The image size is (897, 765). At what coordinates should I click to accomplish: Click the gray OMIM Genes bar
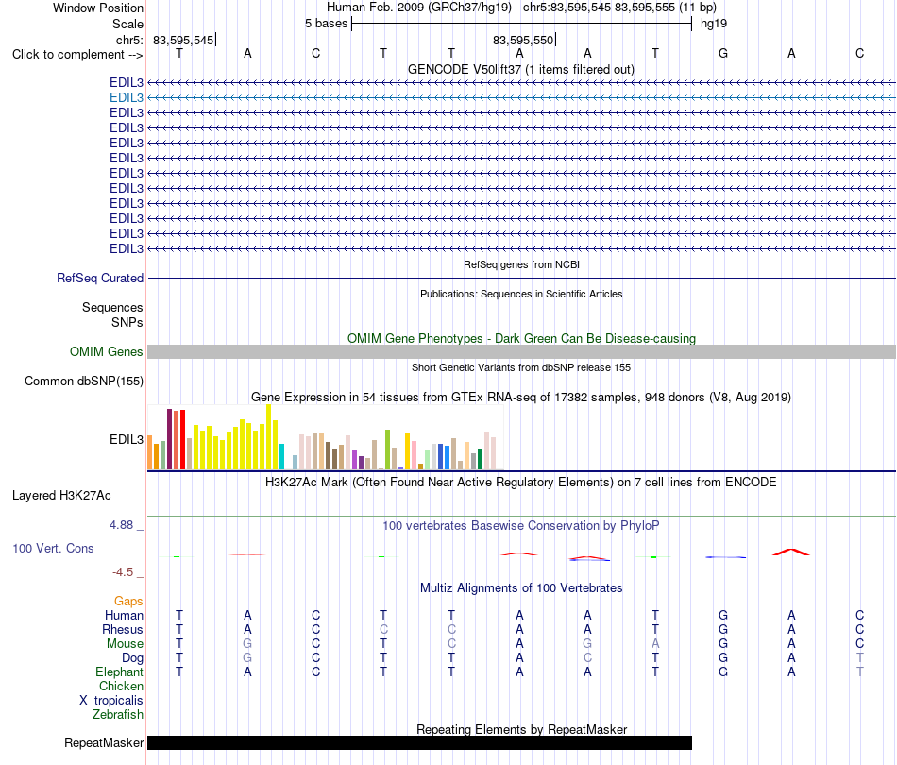pyautogui.click(x=521, y=352)
